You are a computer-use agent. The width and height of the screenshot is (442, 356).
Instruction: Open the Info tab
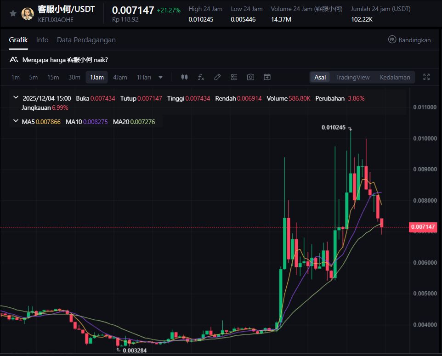(42, 40)
